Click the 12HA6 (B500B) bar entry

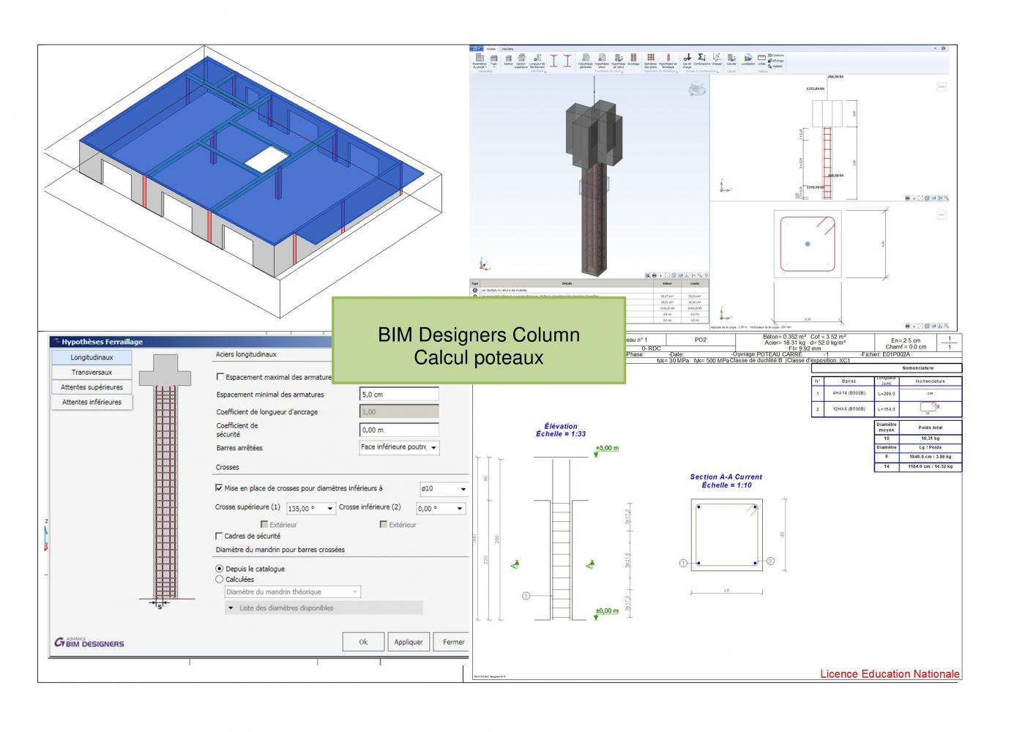849,409
